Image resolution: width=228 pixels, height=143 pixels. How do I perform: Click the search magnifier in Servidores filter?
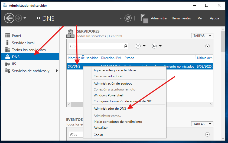(x=125, y=46)
